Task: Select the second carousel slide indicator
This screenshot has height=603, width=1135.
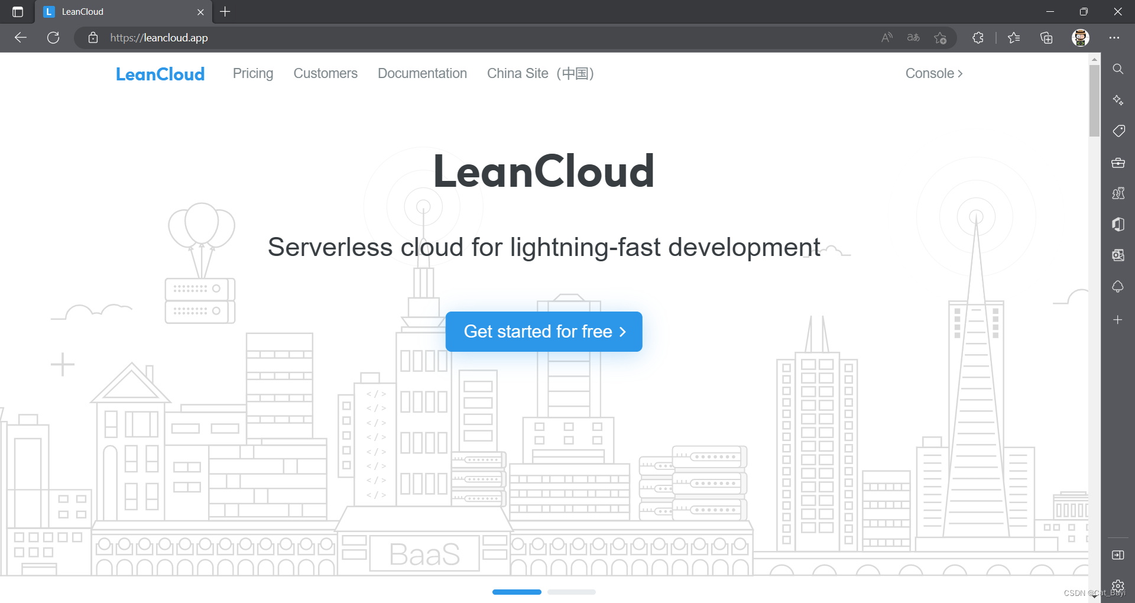Action: pos(572,592)
